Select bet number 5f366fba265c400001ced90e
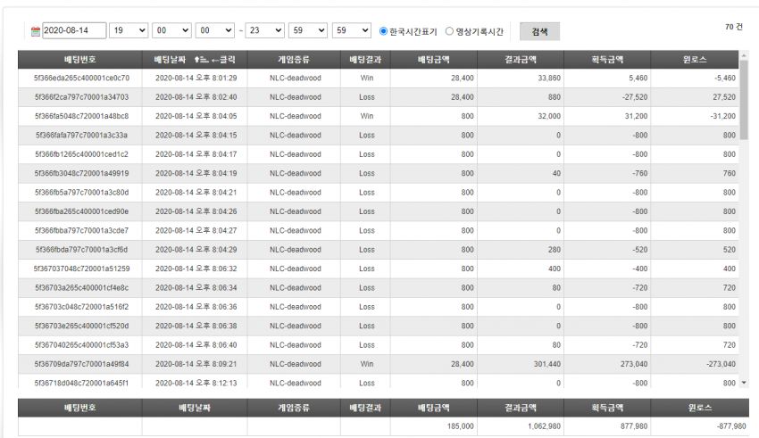 pyautogui.click(x=82, y=211)
